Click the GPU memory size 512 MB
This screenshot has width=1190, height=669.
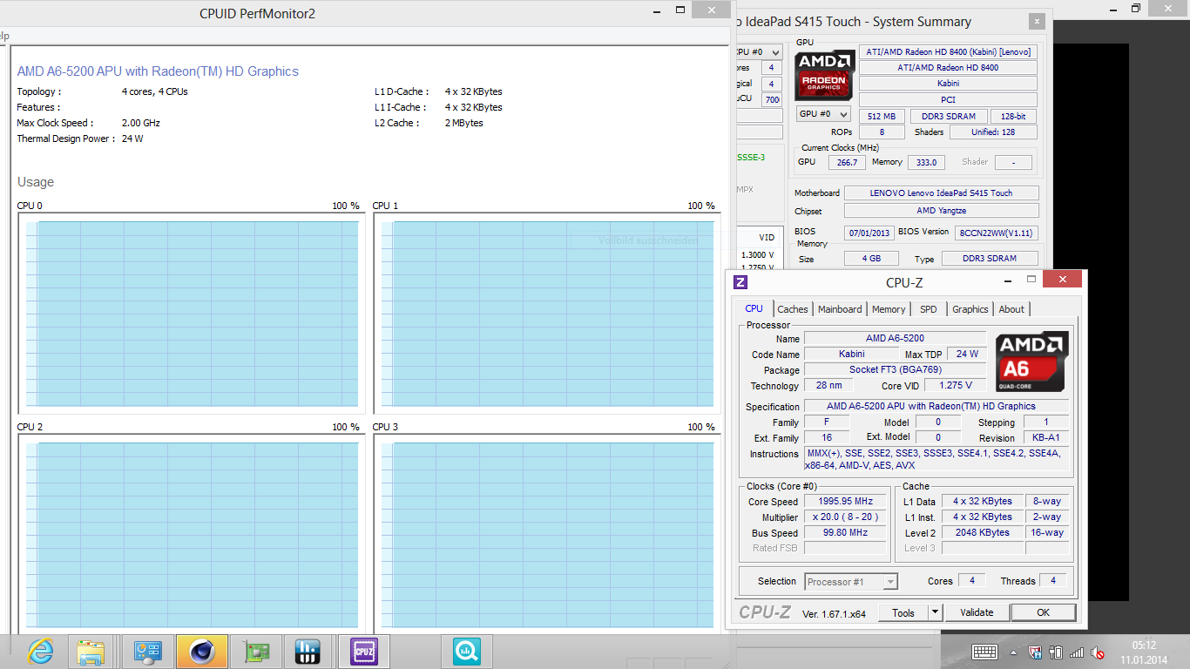882,116
